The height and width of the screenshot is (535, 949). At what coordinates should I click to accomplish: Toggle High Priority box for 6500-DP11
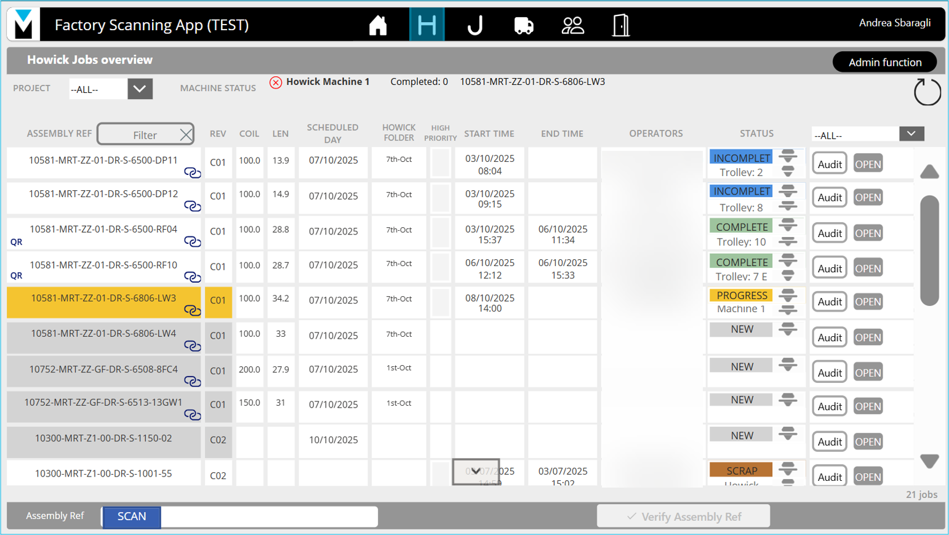[441, 163]
